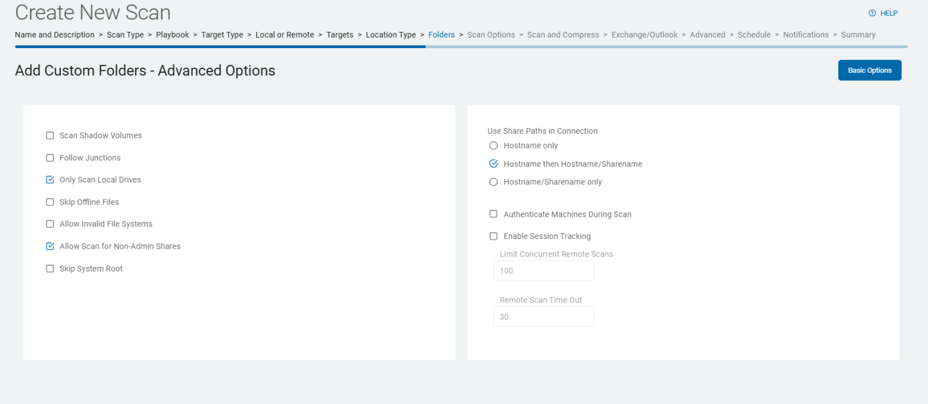
Task: Disable Allow Scan for Non-Admin Shares
Action: (x=50, y=246)
